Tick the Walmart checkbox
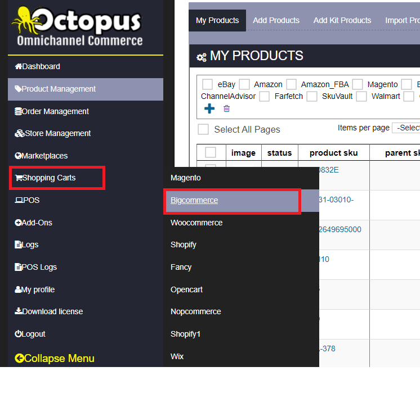Viewport: 420px width, 403px height. pos(361,96)
